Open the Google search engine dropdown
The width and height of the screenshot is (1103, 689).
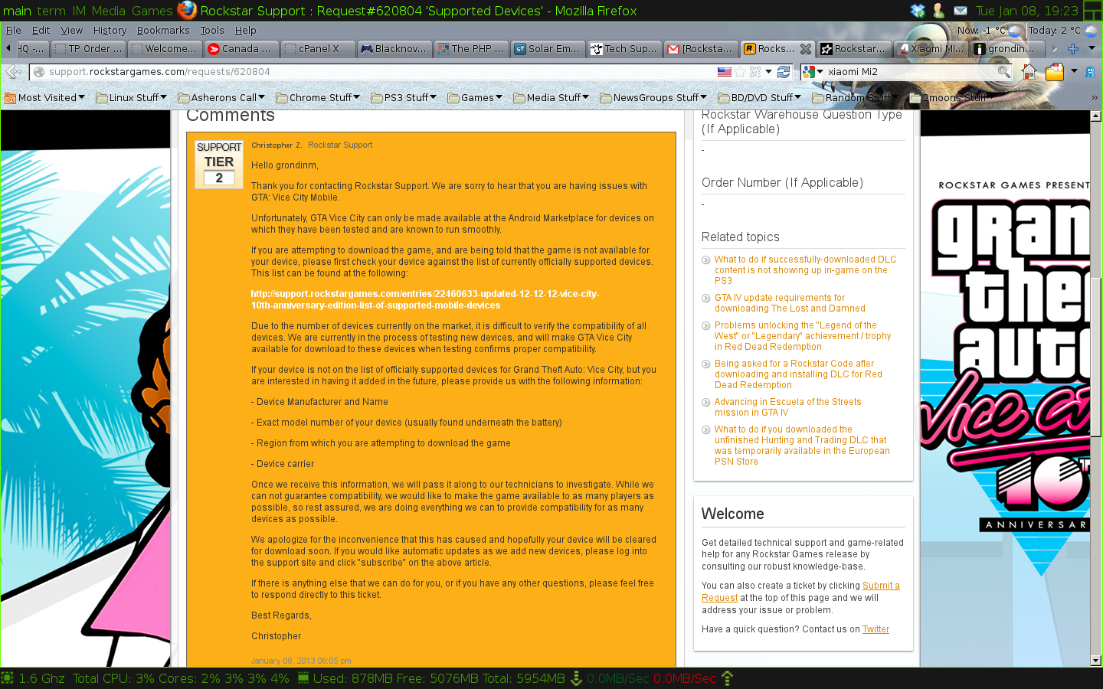(x=812, y=72)
